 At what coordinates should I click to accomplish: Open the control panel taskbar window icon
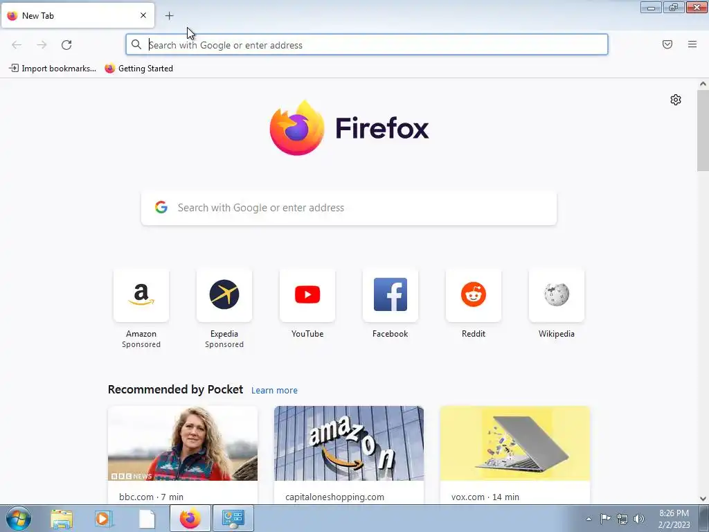(x=233, y=518)
